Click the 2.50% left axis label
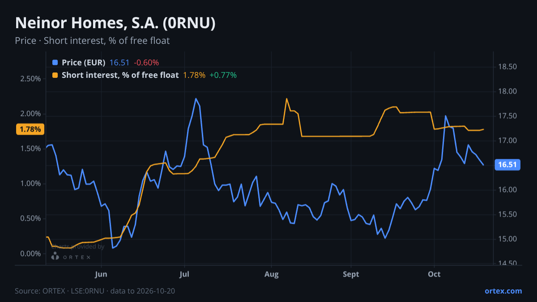 (x=31, y=79)
